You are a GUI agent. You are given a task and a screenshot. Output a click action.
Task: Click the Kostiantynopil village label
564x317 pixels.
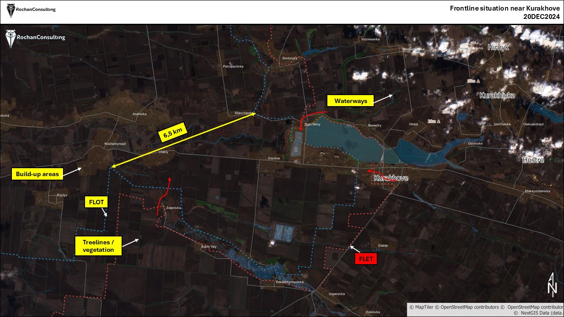115,144
